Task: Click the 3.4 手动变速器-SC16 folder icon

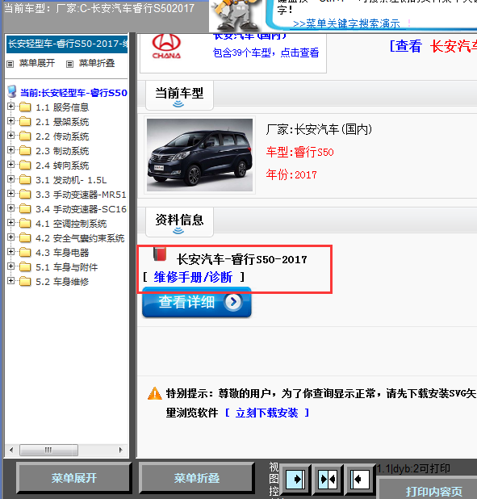Action: [25, 209]
